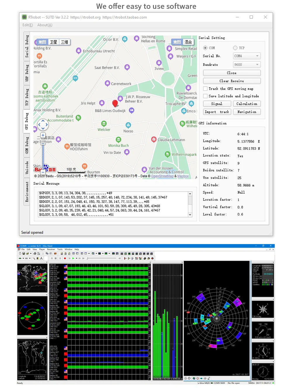This screenshot has height=388, width=292.
Task: Click the red location marker on map
Action: pos(115,103)
